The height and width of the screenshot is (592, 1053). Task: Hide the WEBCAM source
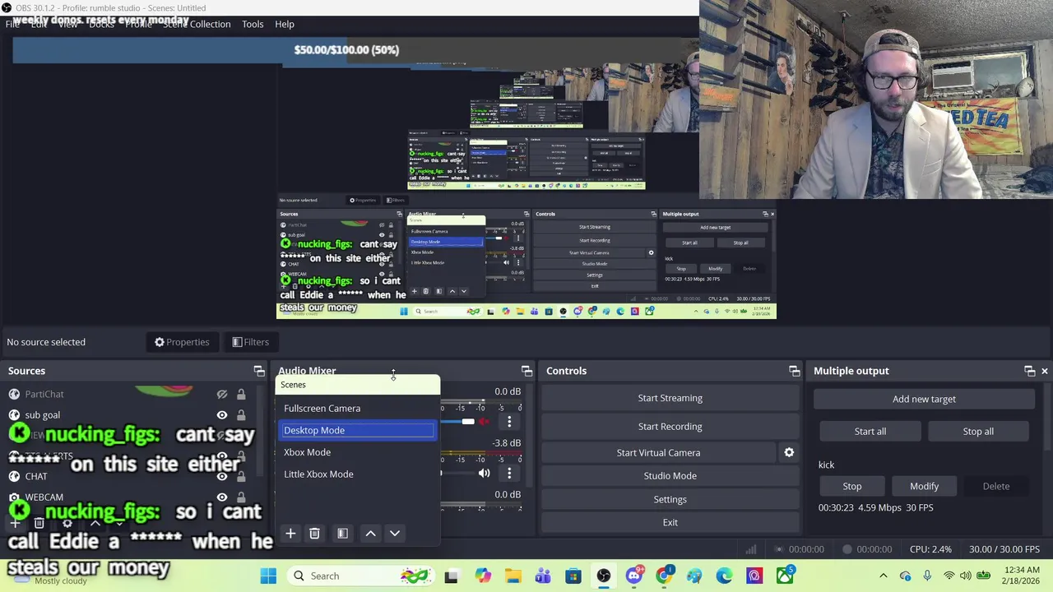click(221, 497)
